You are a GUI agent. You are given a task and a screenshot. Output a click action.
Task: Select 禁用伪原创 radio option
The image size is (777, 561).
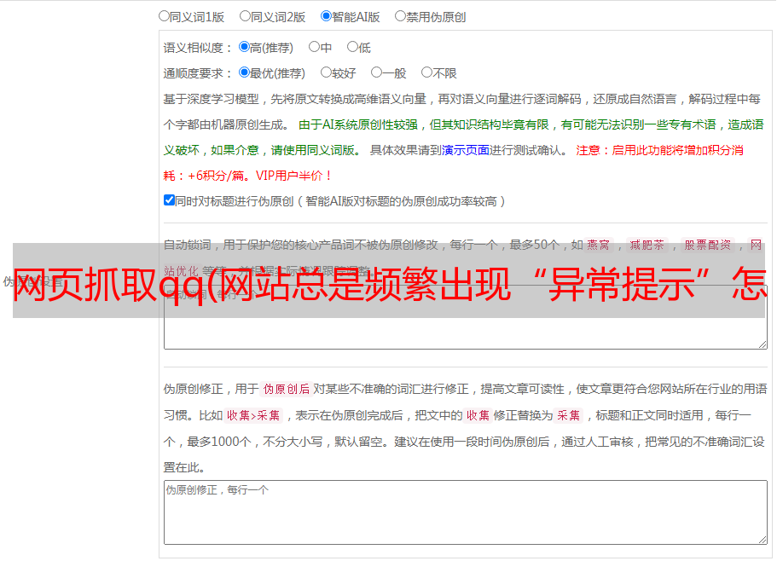coord(400,16)
